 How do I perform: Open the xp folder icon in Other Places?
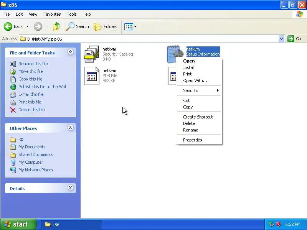13,140
